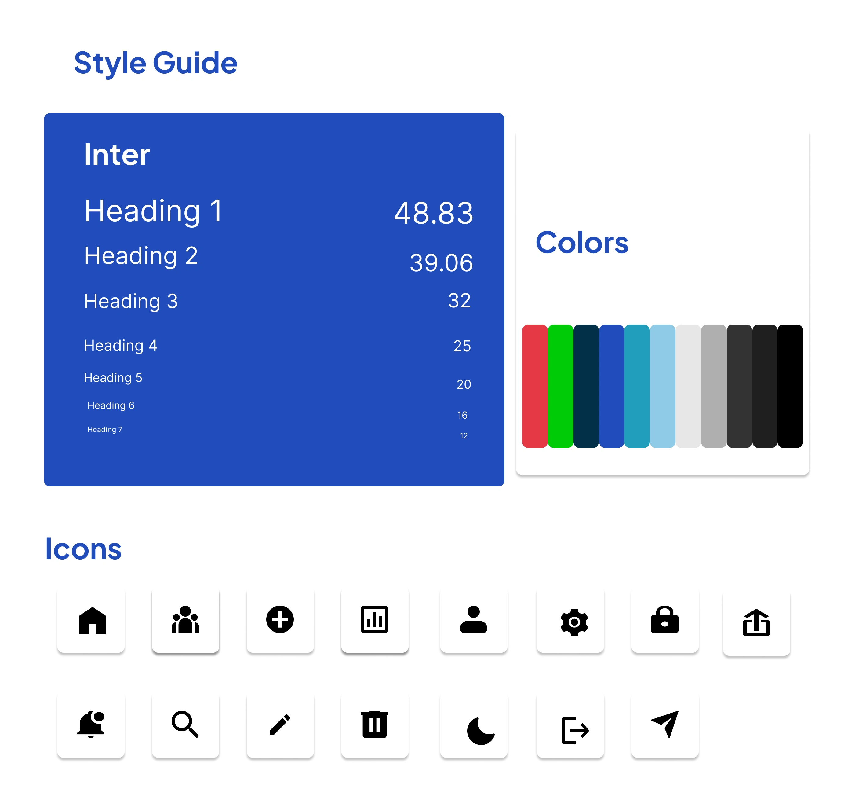Click the share upload icon

coord(756,622)
